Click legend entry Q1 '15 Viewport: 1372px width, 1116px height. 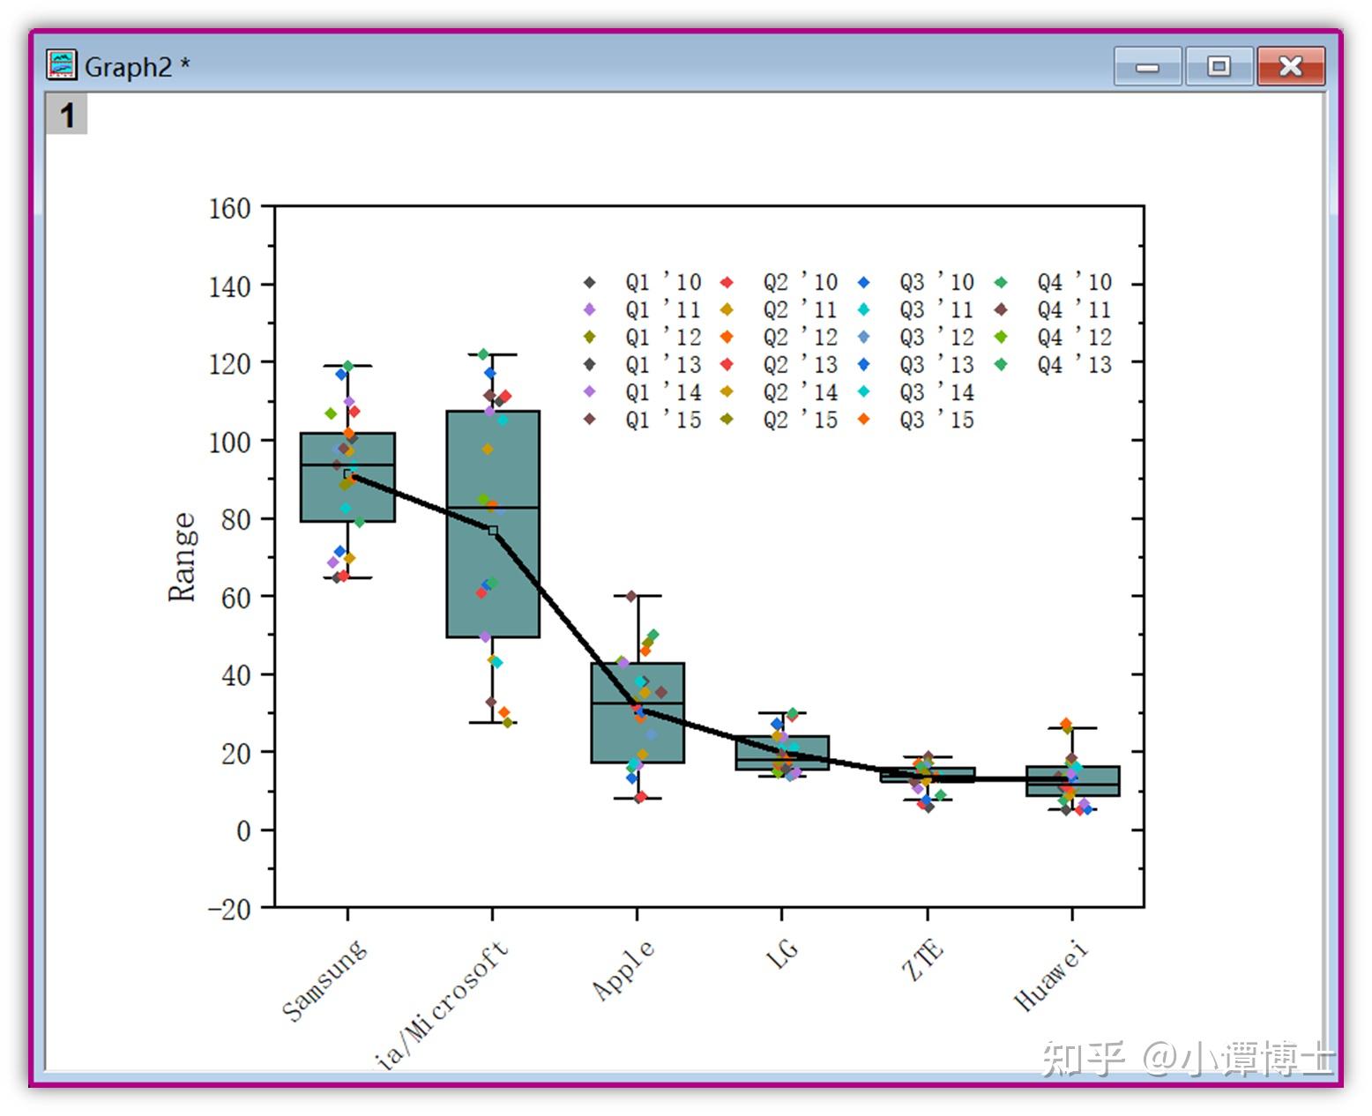tap(643, 420)
